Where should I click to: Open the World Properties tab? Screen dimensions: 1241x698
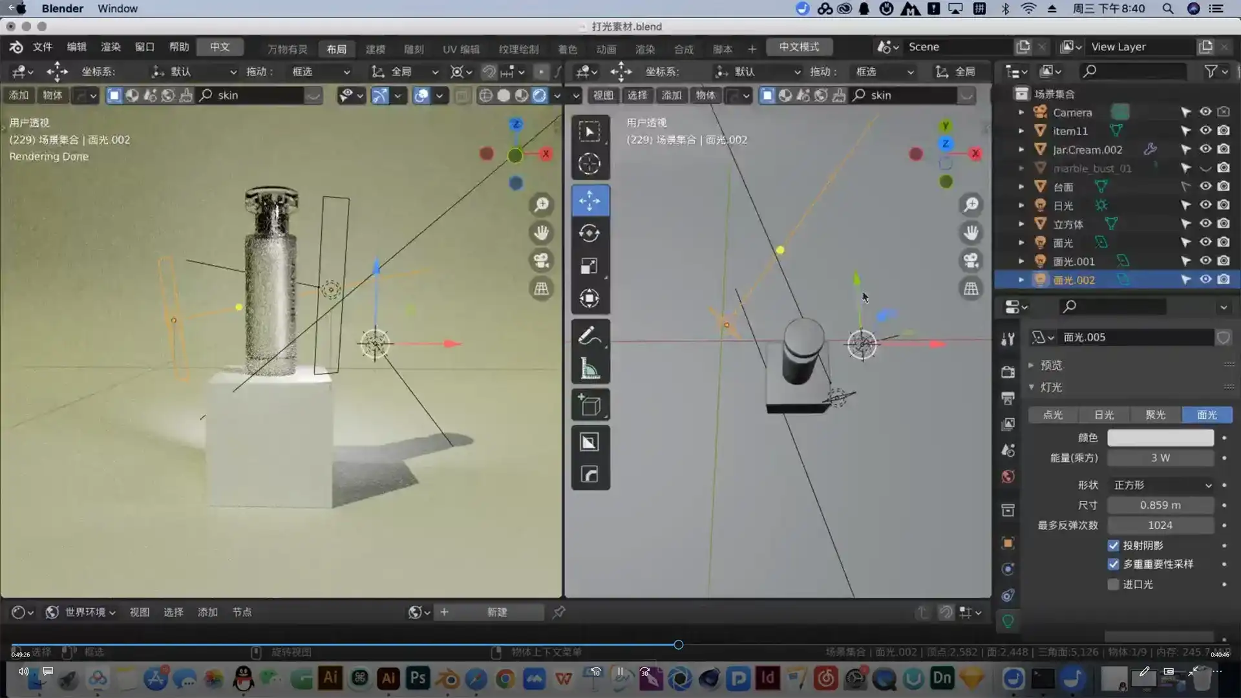(x=1008, y=476)
